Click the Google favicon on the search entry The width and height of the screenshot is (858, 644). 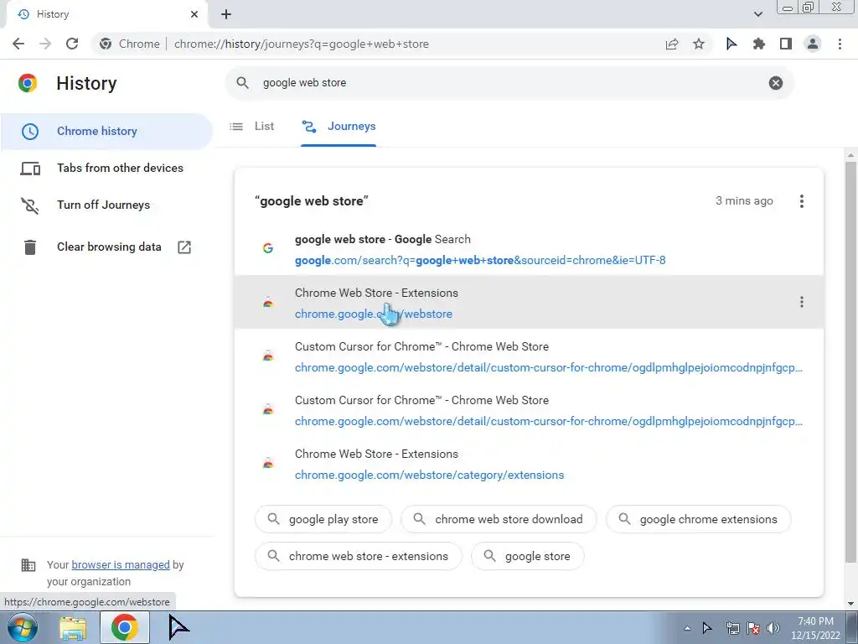click(267, 248)
